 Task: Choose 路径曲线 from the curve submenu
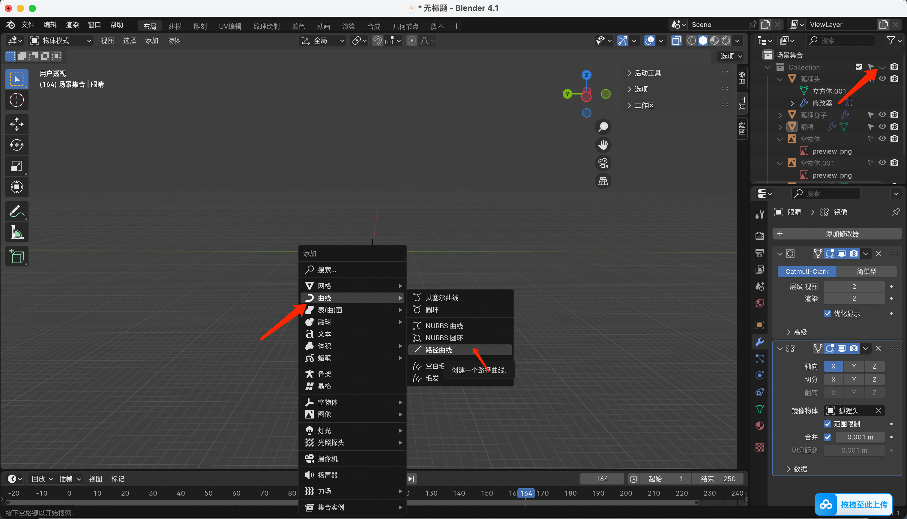[x=439, y=350]
